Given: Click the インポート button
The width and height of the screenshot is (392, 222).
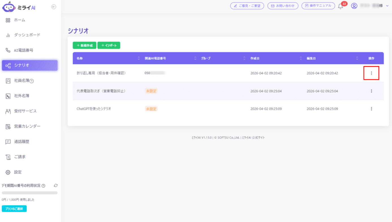Looking at the screenshot, I should point(109,45).
